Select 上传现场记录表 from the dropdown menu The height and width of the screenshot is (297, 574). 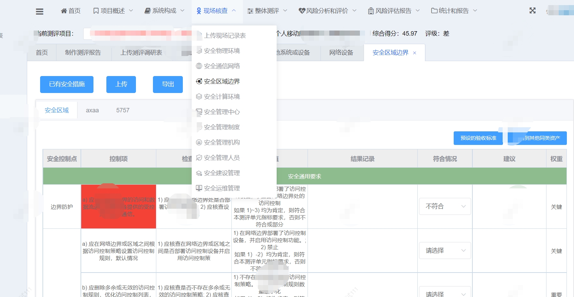pyautogui.click(x=234, y=36)
